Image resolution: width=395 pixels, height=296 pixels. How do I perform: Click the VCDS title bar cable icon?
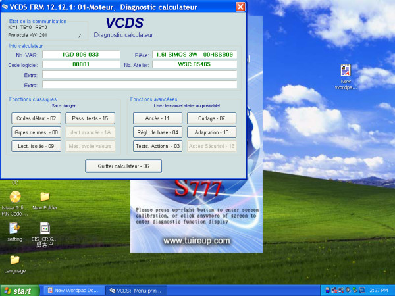(5, 7)
